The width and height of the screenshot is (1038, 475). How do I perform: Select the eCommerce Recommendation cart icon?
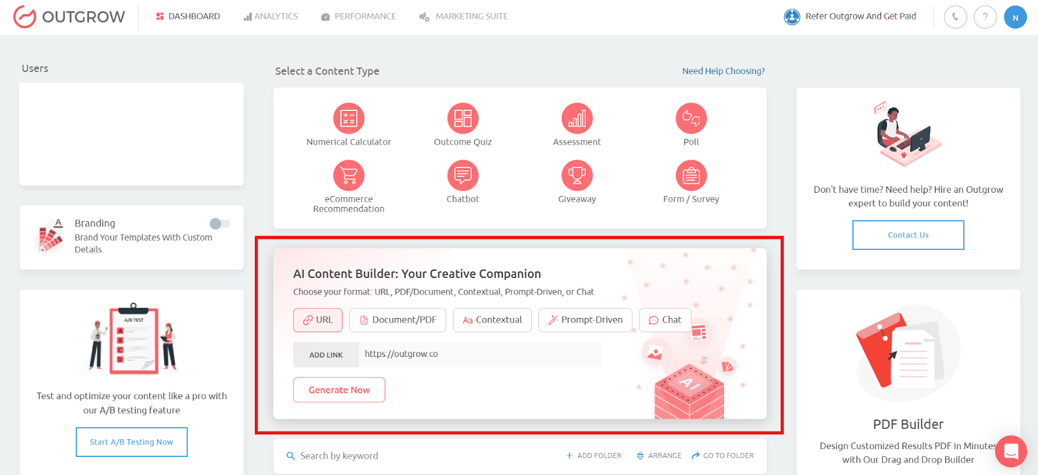click(x=348, y=176)
